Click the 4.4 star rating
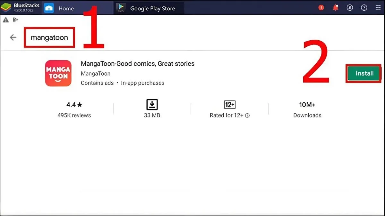Viewport: 385px width, 216px height. 74,105
